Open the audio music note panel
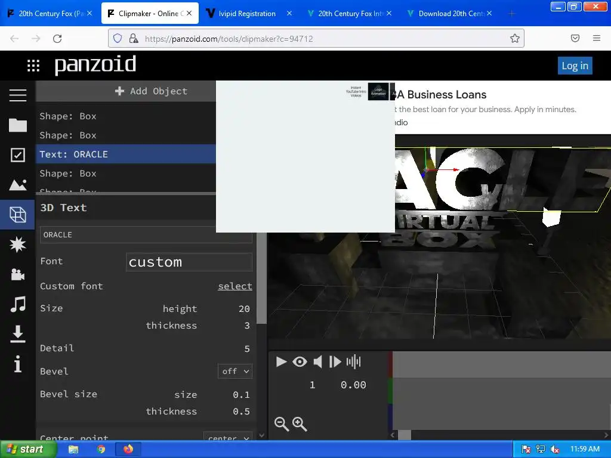 coord(17,304)
